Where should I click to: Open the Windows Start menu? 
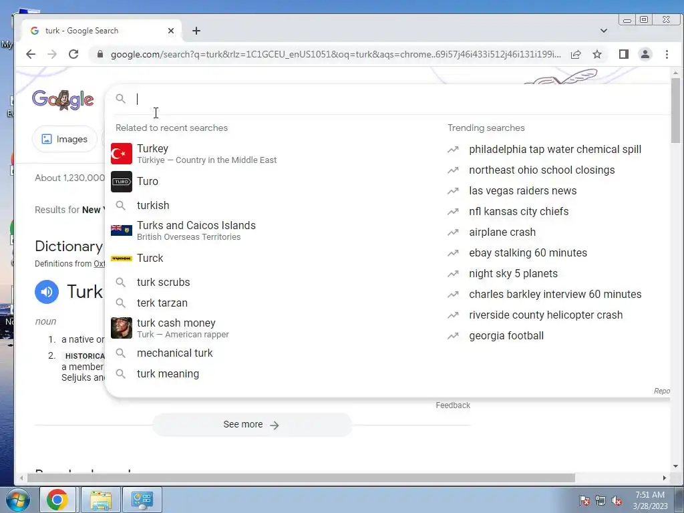click(17, 500)
